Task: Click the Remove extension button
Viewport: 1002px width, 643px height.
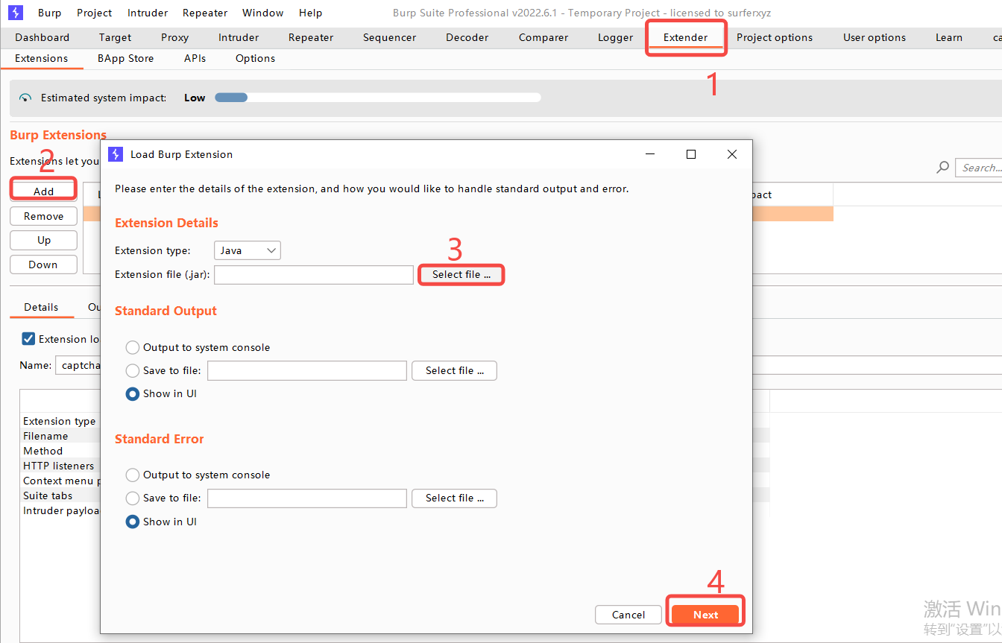Action: pos(43,216)
